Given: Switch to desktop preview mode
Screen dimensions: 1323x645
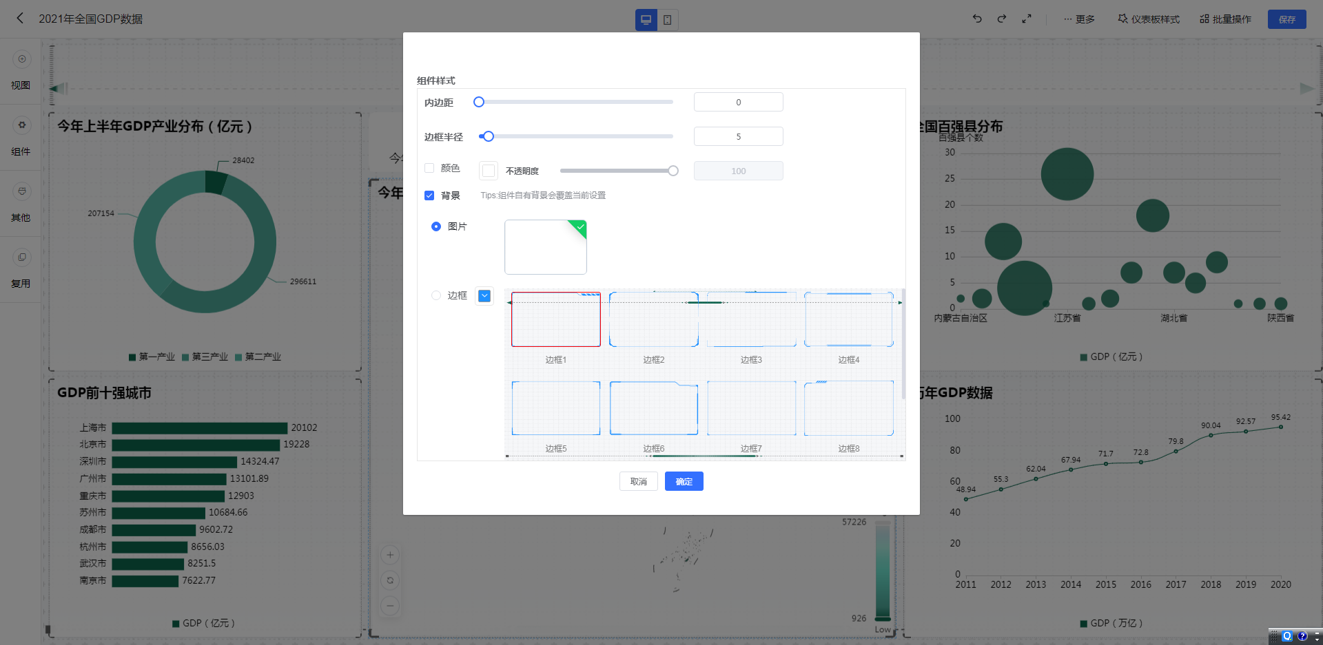Looking at the screenshot, I should click(x=646, y=20).
